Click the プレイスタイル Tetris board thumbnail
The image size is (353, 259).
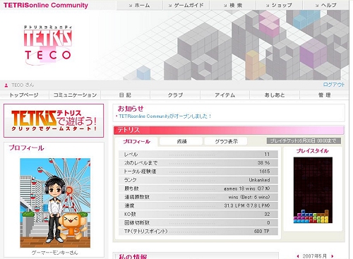tap(313, 190)
